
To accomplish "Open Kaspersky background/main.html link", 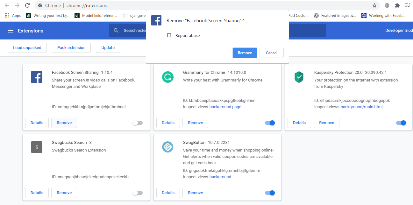I will click(x=361, y=107).
